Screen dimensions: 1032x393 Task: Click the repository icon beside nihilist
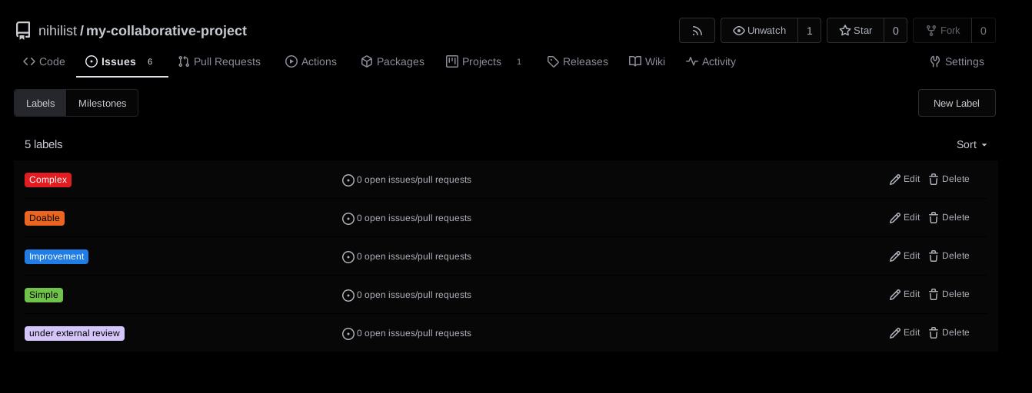tap(23, 31)
